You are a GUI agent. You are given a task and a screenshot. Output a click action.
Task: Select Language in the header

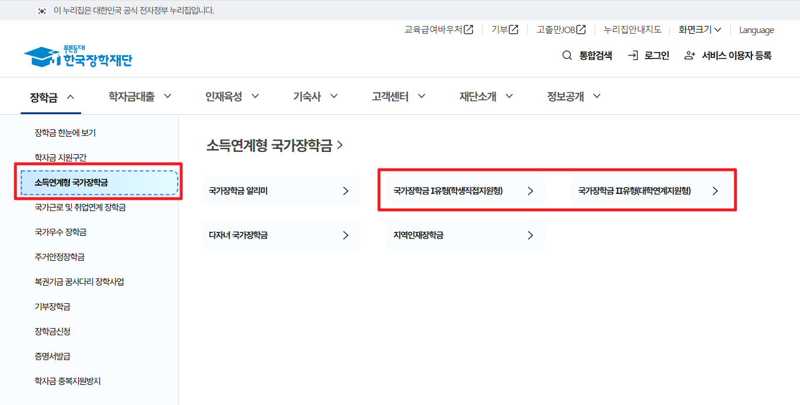pos(756,29)
